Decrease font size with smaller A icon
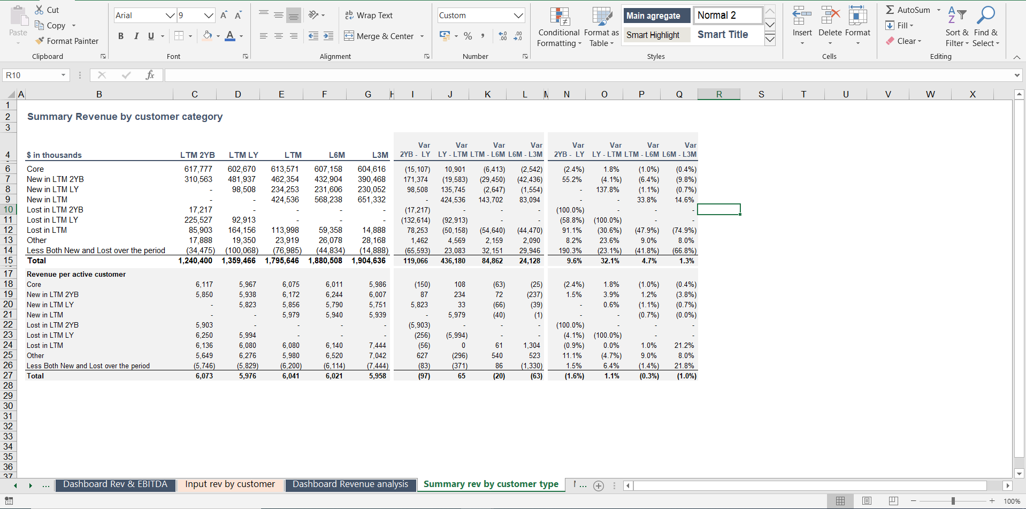 point(238,16)
